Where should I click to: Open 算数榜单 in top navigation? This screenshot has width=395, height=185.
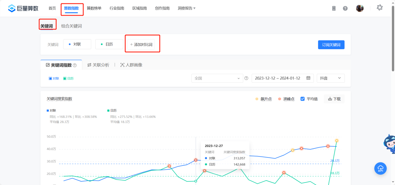point(94,8)
